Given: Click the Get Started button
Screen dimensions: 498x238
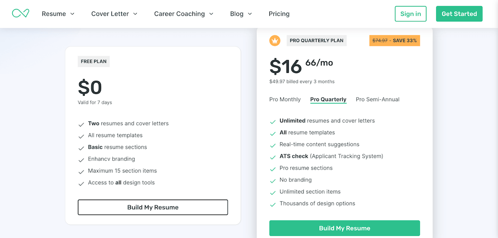Looking at the screenshot, I should pyautogui.click(x=459, y=14).
